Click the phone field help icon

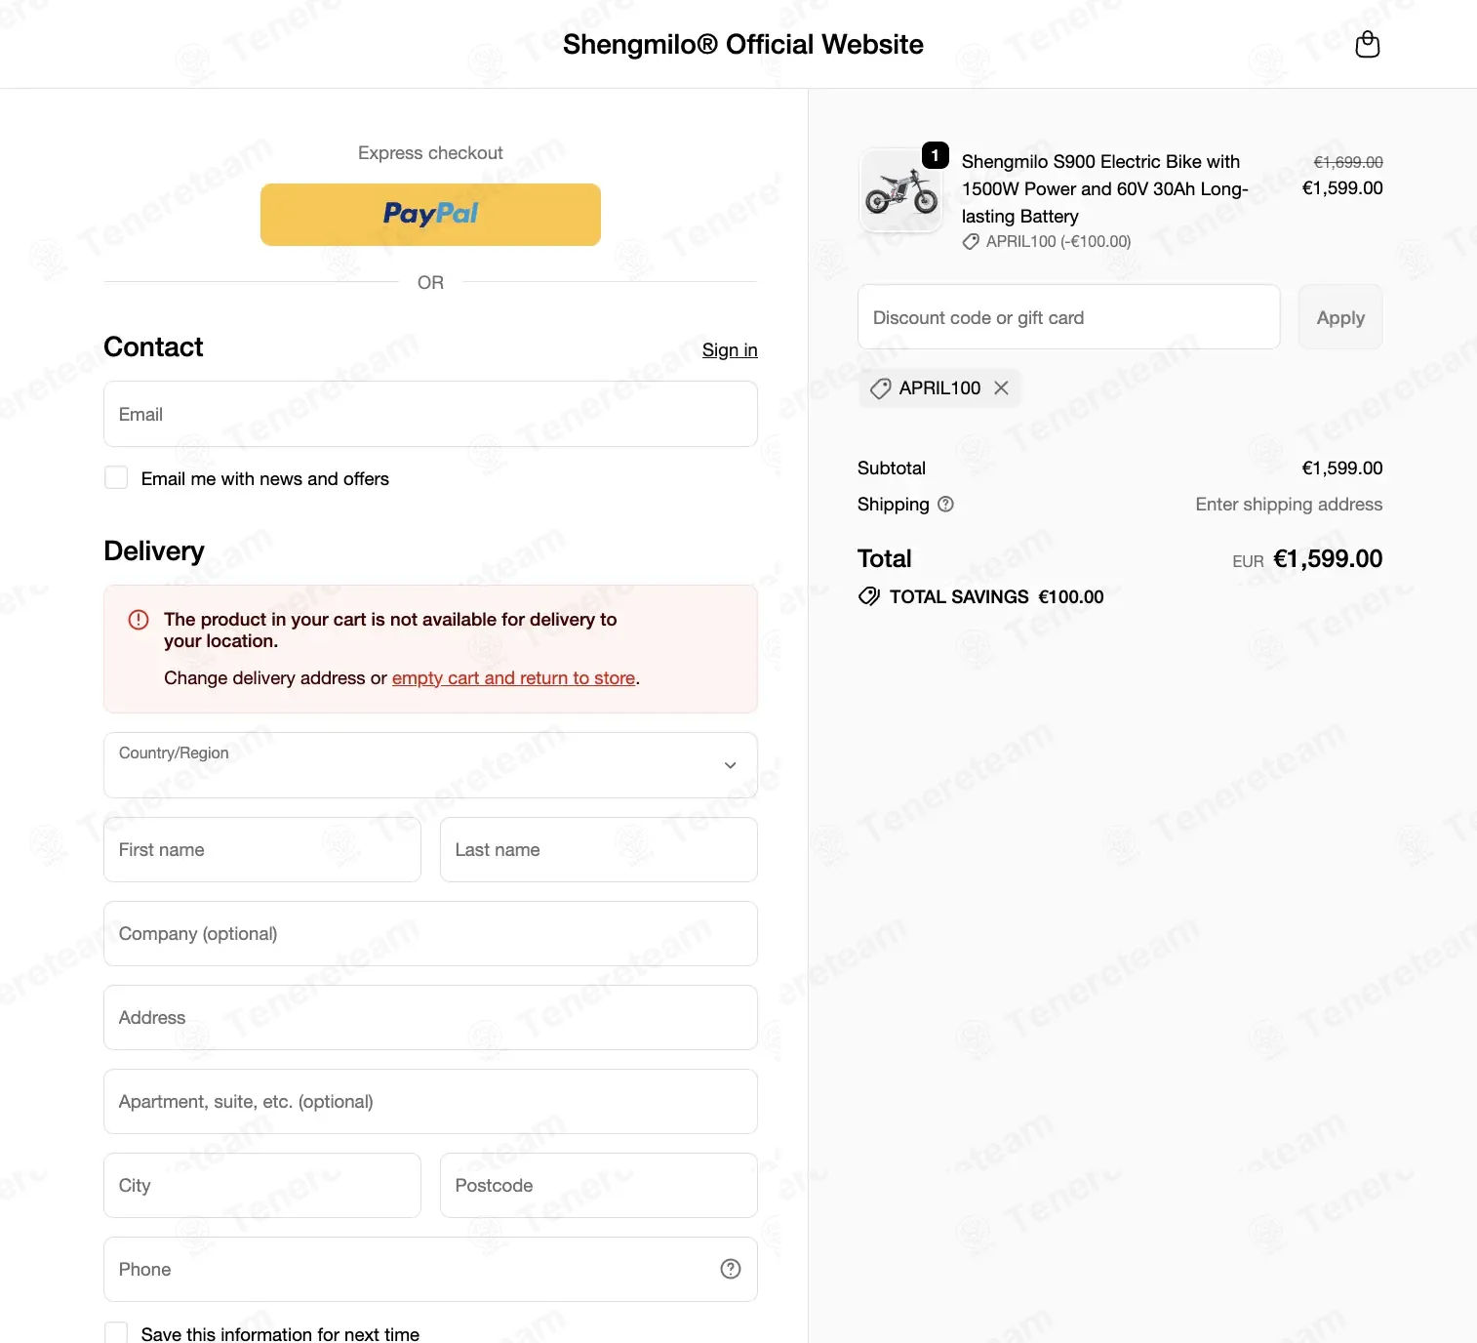731,1269
